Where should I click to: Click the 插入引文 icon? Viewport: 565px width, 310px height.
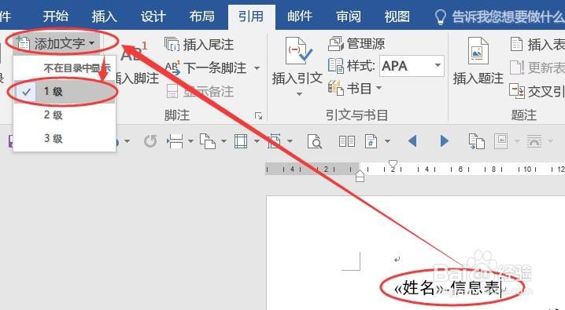[298, 51]
